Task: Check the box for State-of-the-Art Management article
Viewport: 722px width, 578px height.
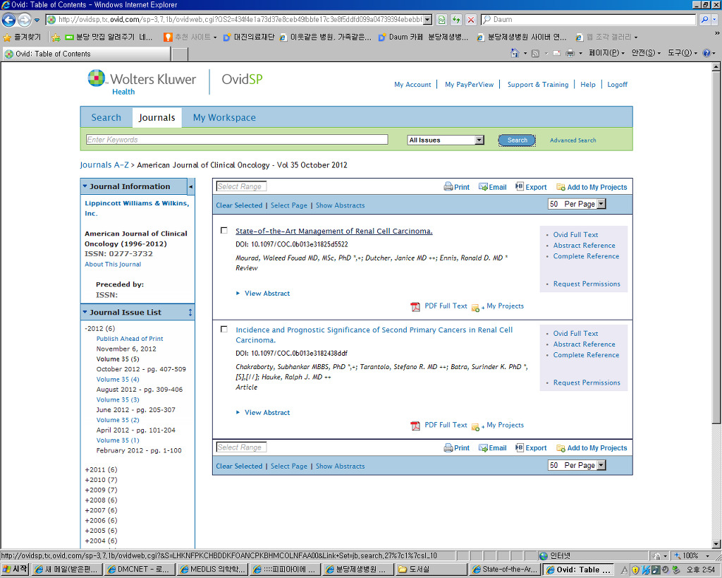Action: click(x=224, y=231)
